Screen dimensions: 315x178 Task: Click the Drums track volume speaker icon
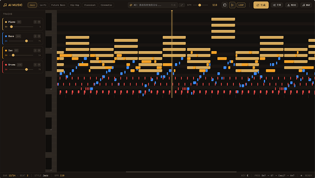pos(6,70)
